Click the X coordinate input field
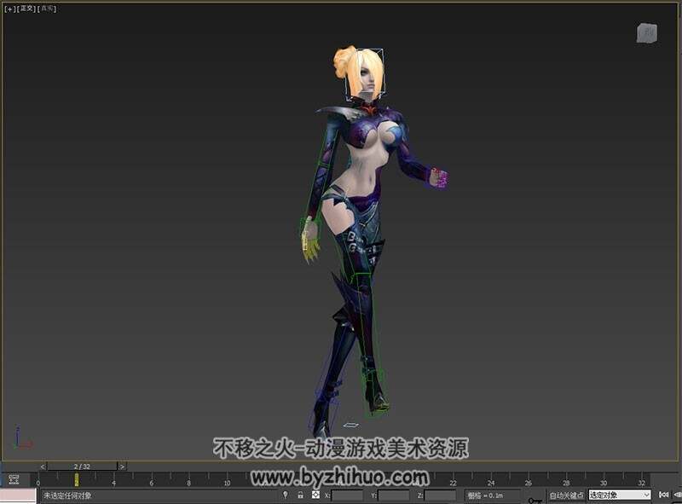This screenshot has width=682, height=504. tap(347, 495)
